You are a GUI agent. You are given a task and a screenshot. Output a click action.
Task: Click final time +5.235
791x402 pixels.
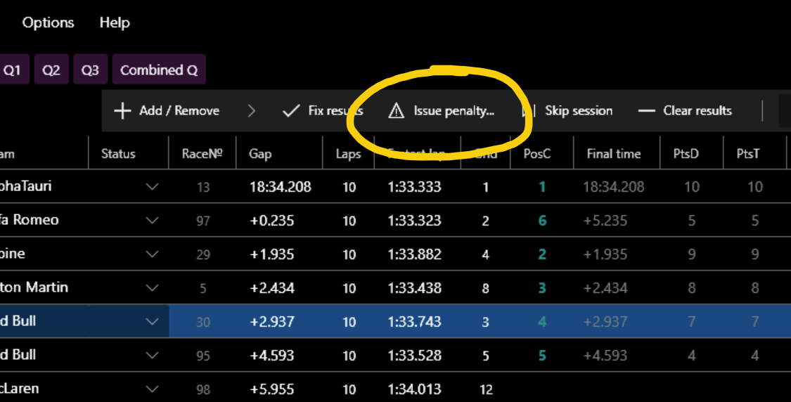605,221
